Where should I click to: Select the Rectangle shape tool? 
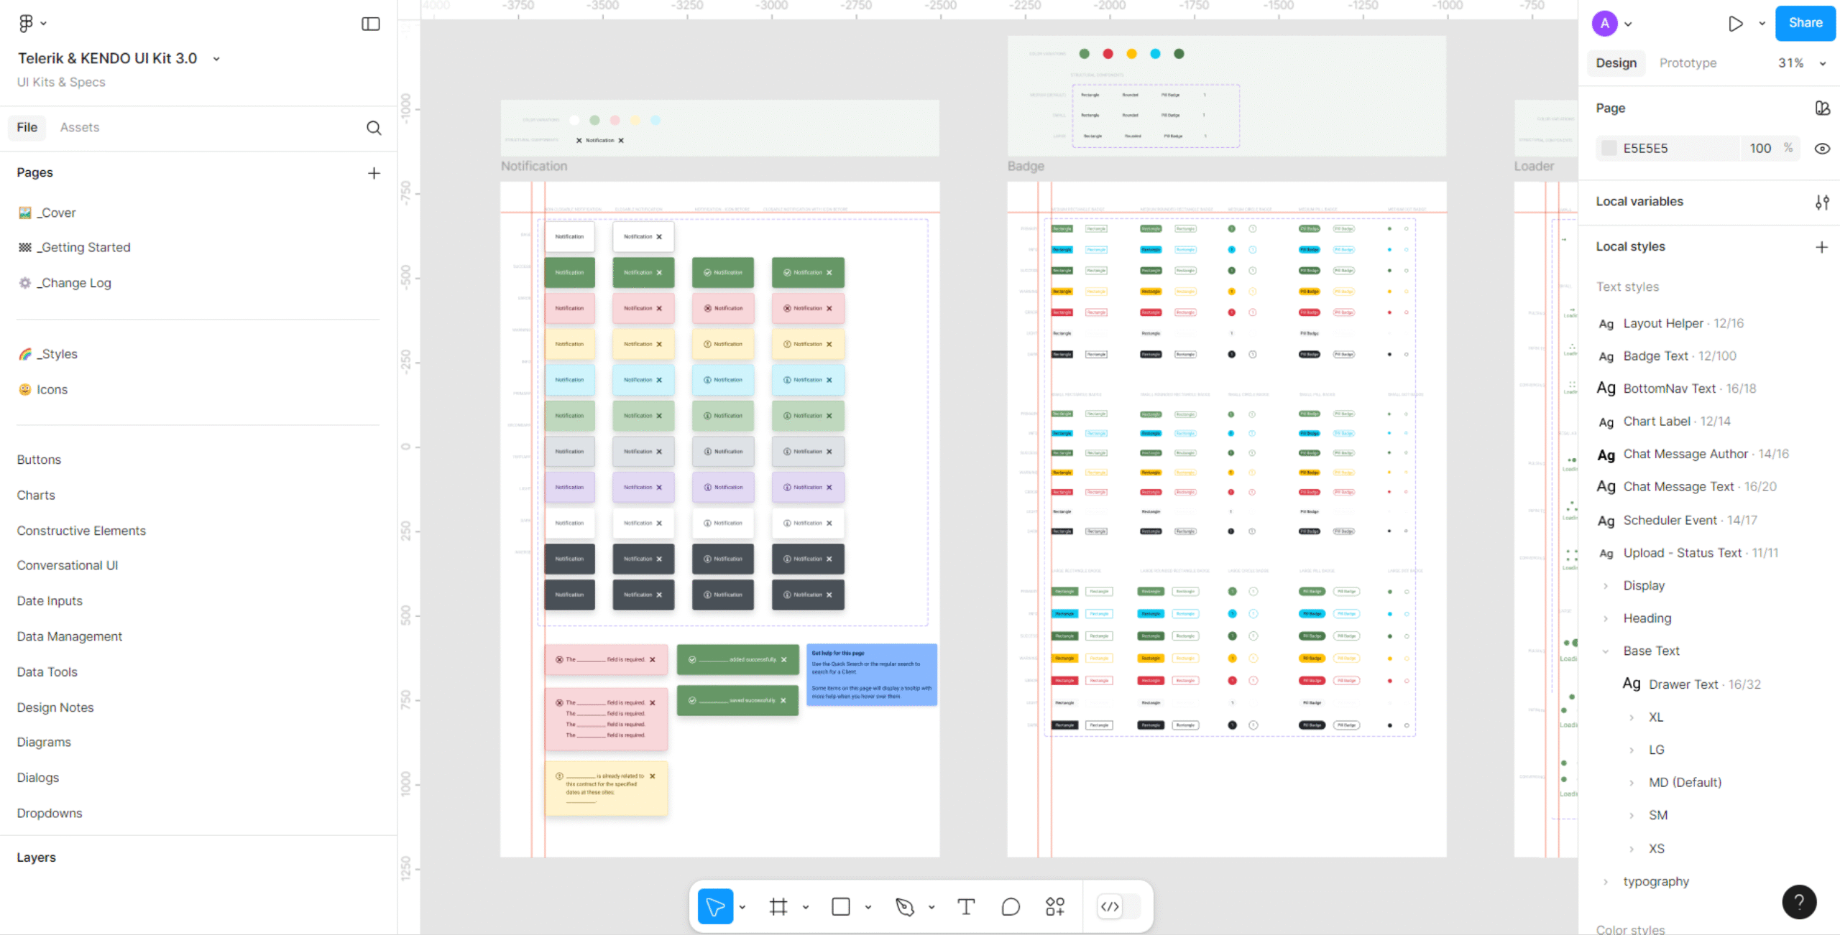tap(841, 907)
